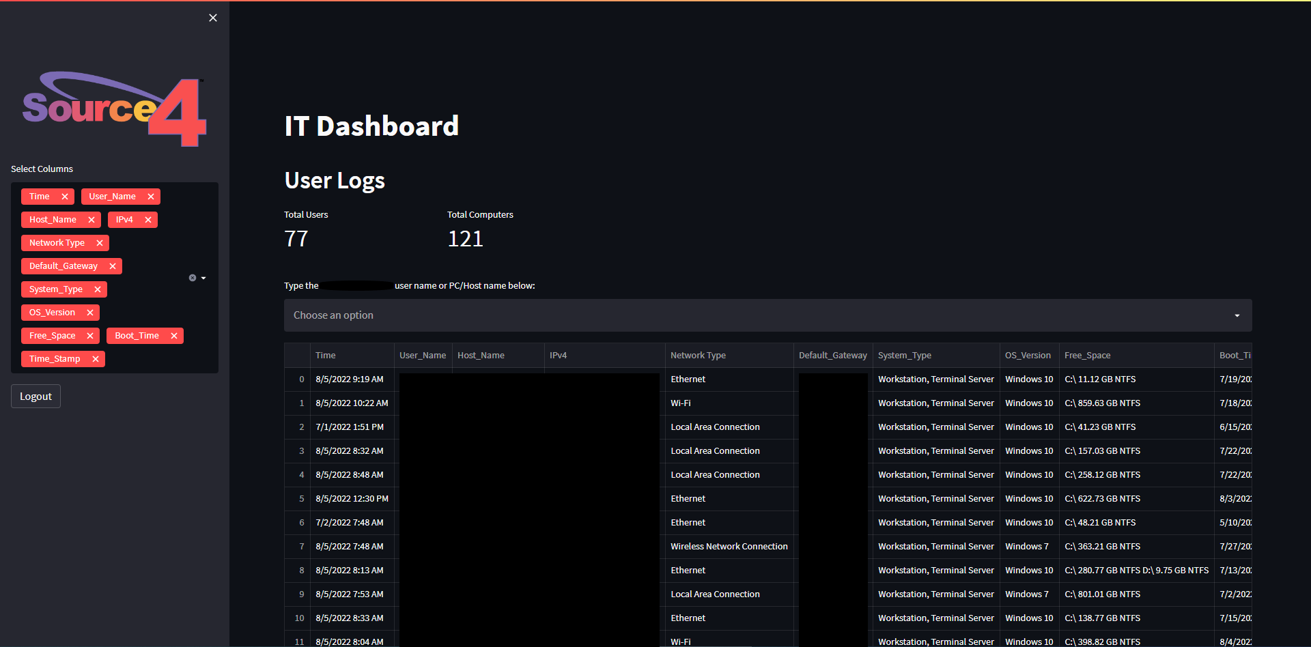Close the sidebar with the X icon
The height and width of the screenshot is (647, 1311).
213,18
